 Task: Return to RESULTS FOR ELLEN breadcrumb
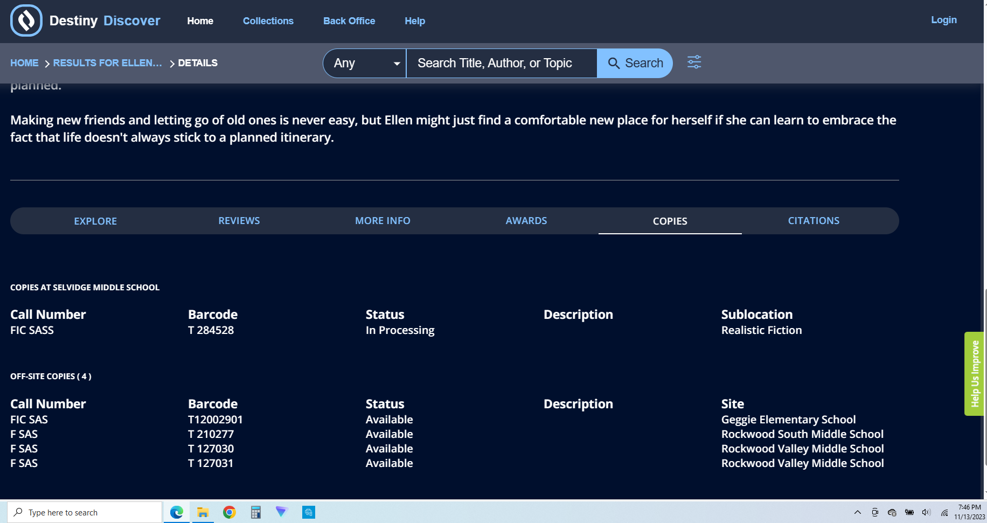[x=107, y=63]
